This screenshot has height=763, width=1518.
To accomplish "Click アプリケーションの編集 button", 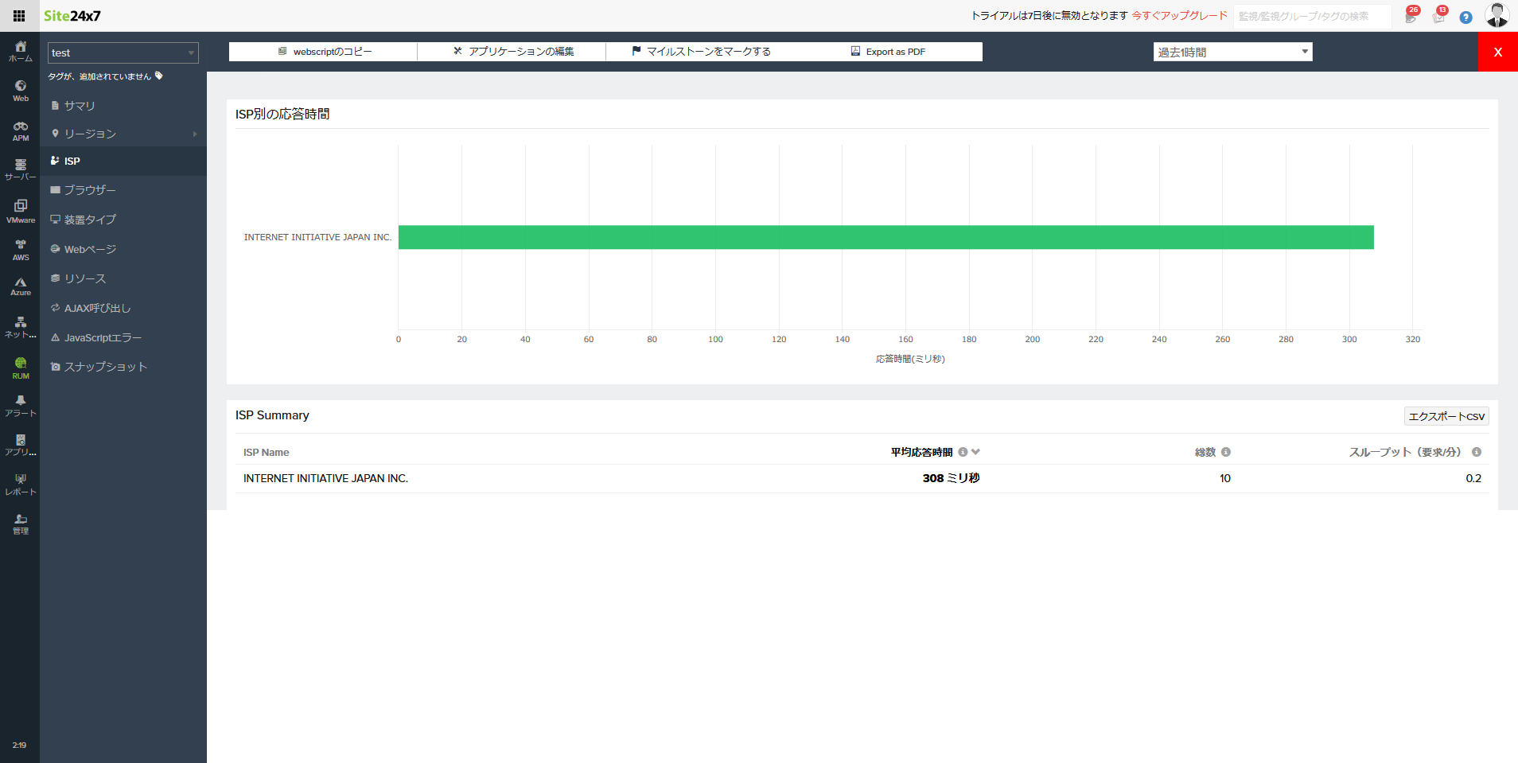I will 512,52.
